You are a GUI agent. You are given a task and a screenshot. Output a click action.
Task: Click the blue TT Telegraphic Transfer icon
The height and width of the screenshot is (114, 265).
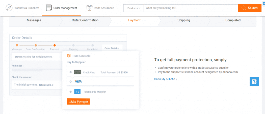tap(77, 92)
